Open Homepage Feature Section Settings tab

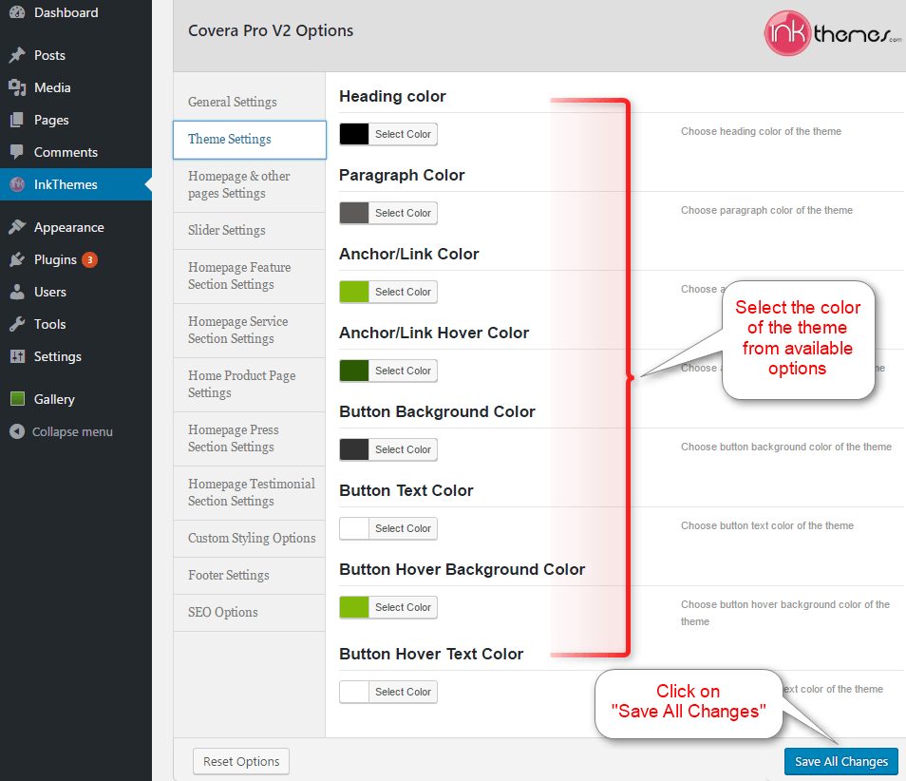click(x=249, y=276)
